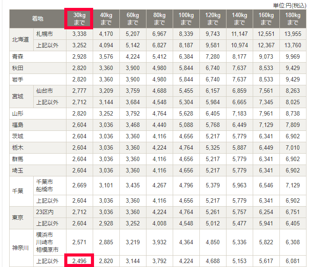Choose the 栃木 prefecture label
This screenshot has width=310, height=267.
pyautogui.click(x=18, y=148)
